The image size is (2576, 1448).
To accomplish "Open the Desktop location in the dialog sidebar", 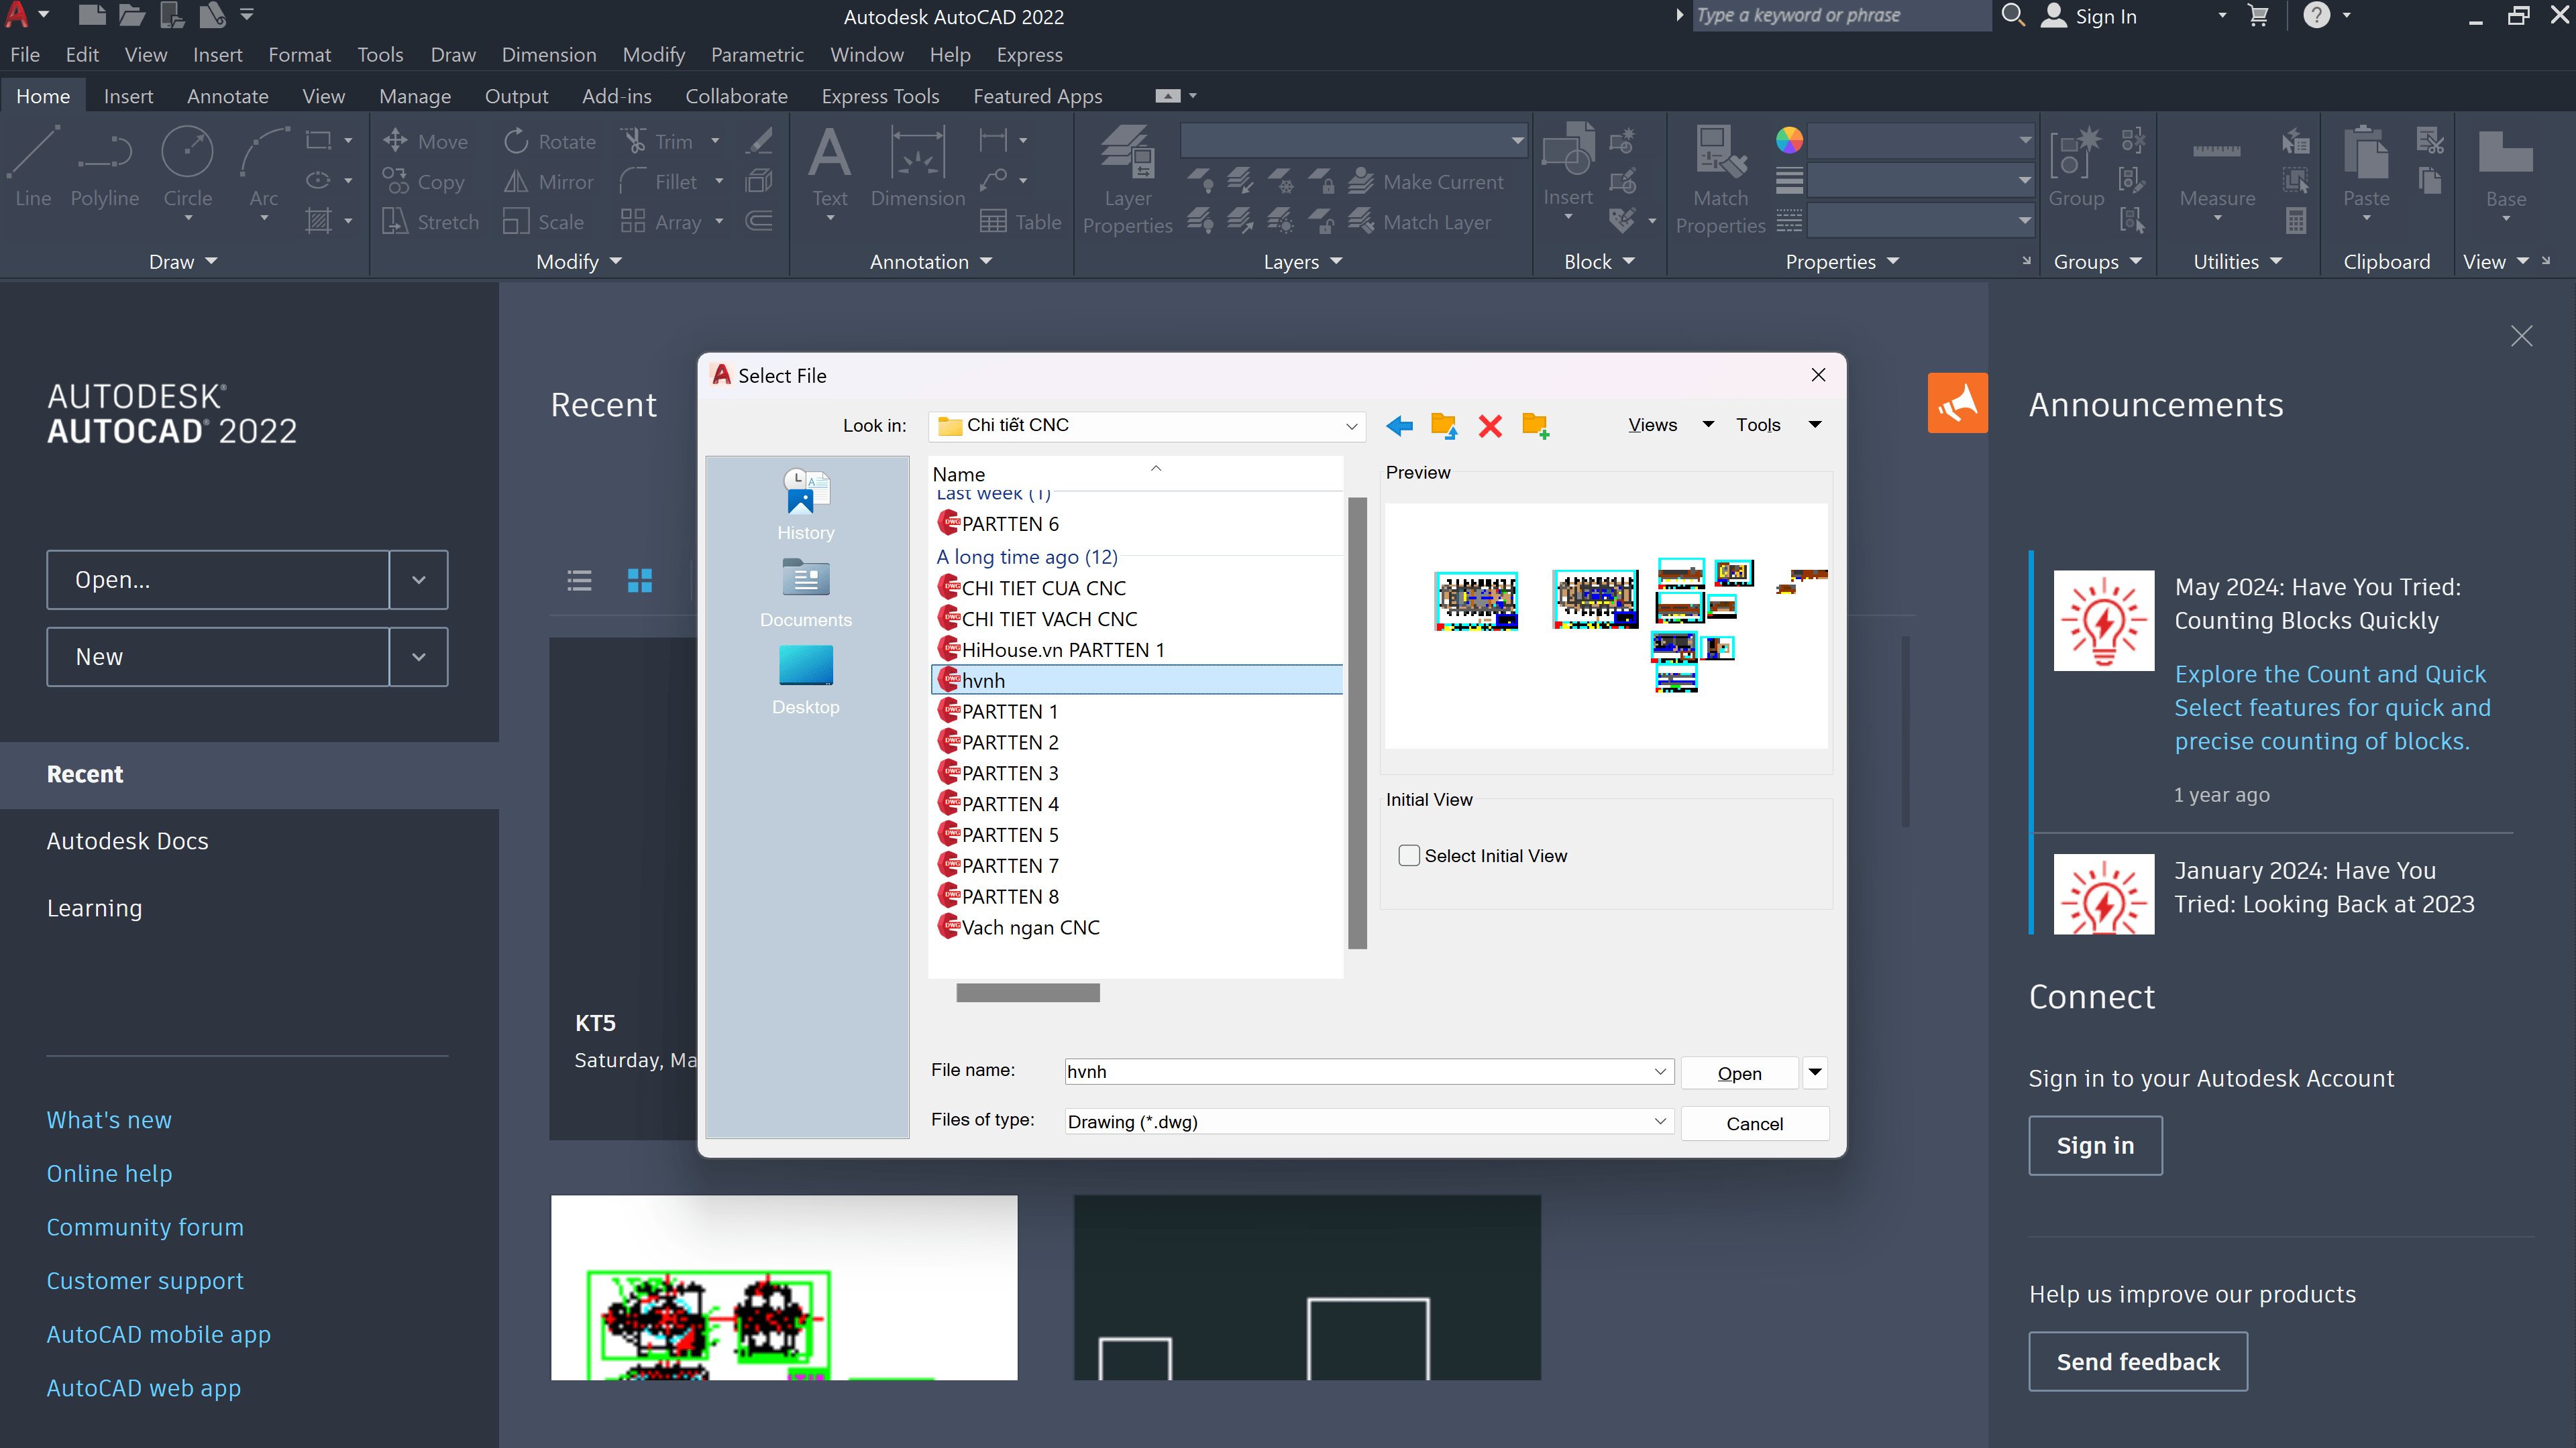I will click(x=805, y=680).
